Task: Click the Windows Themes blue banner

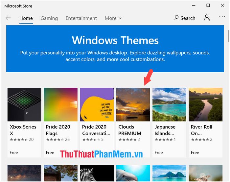Action: [x=115, y=48]
